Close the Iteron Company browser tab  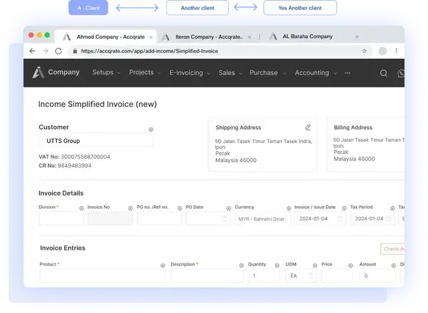249,37
